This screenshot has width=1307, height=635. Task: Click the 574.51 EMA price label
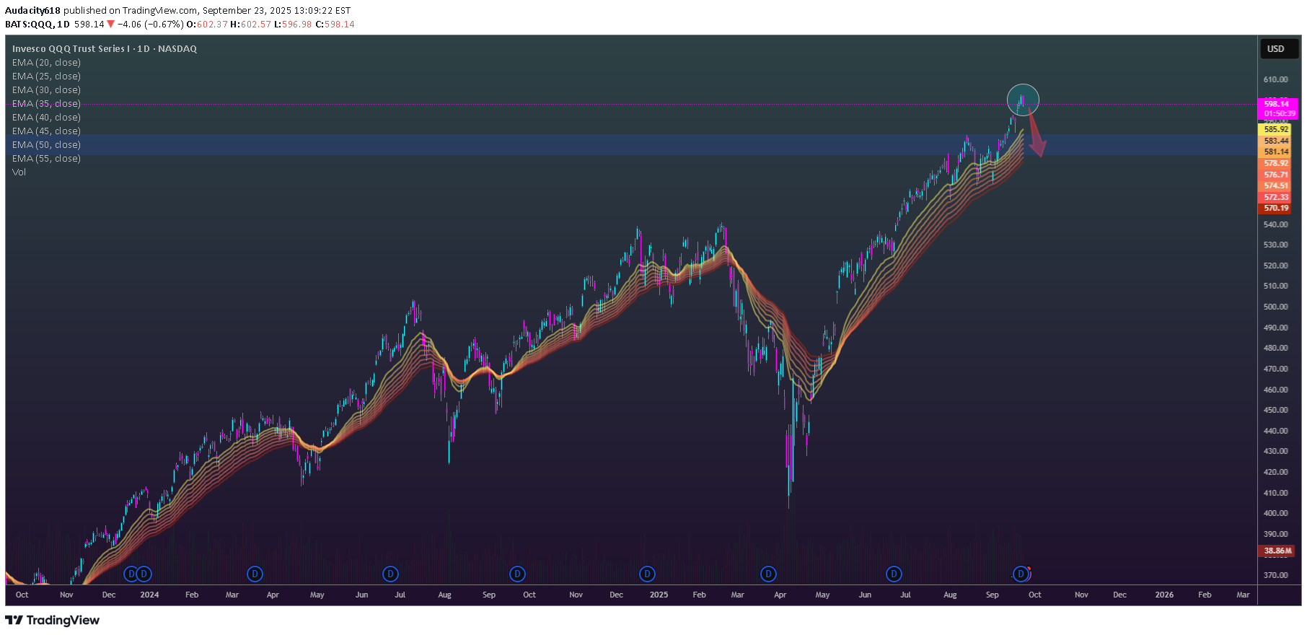click(x=1276, y=186)
